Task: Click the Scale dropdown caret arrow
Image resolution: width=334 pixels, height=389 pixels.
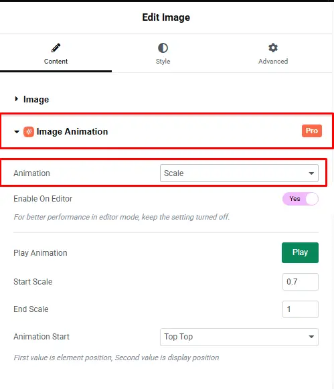Action: [x=311, y=173]
